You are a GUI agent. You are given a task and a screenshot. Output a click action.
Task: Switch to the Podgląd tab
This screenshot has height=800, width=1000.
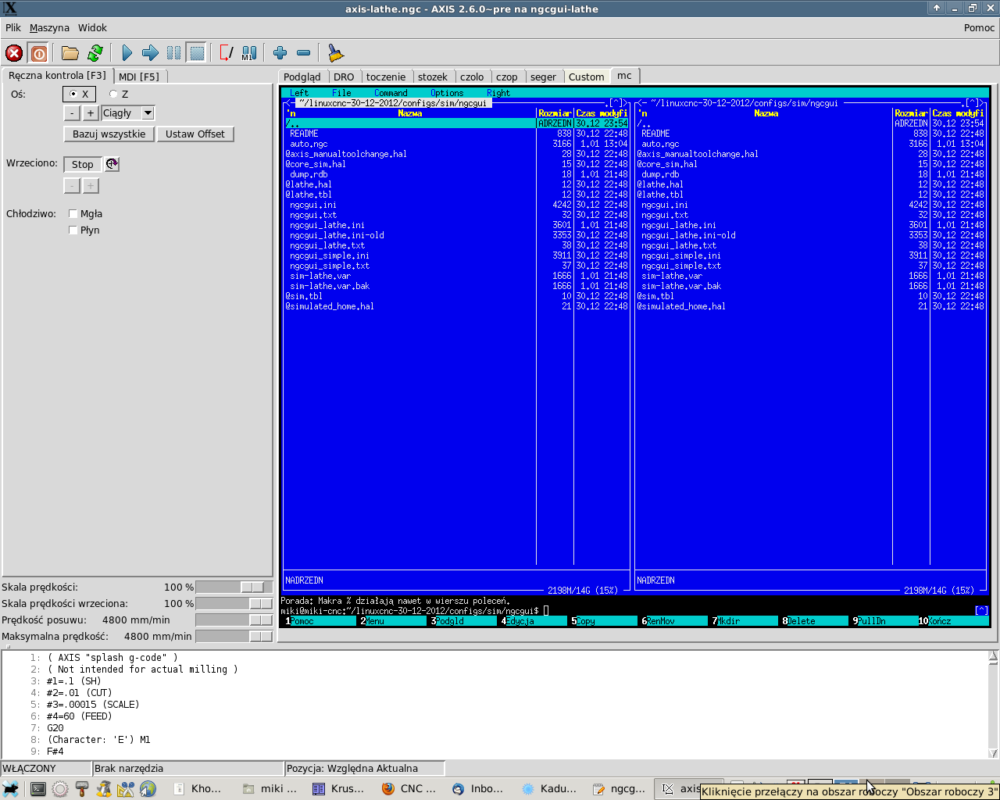point(302,77)
